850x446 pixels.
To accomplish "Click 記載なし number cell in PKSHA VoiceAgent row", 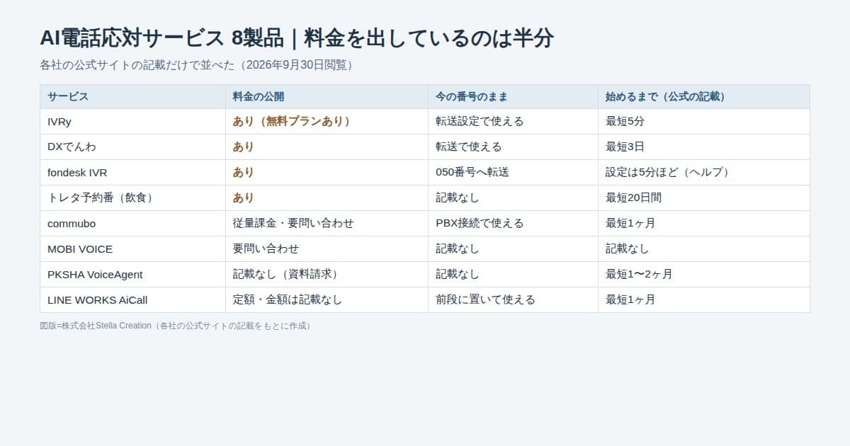I will coord(513,274).
